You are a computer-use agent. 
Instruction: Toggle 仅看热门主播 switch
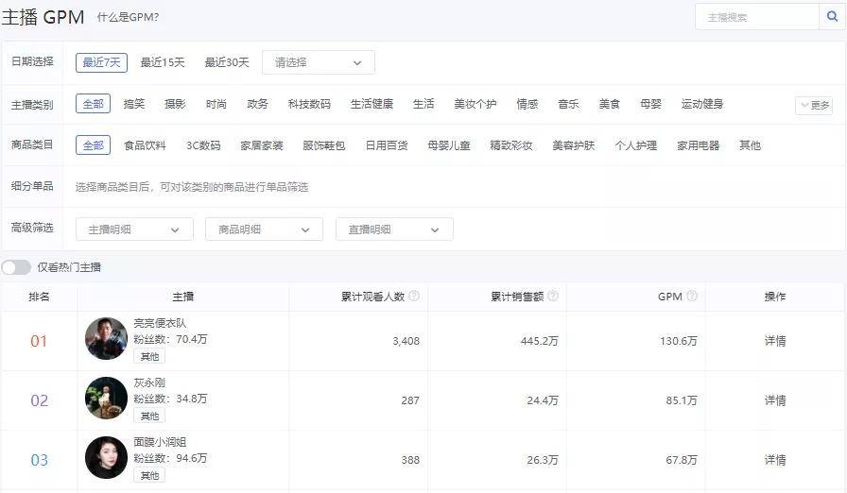click(x=16, y=267)
